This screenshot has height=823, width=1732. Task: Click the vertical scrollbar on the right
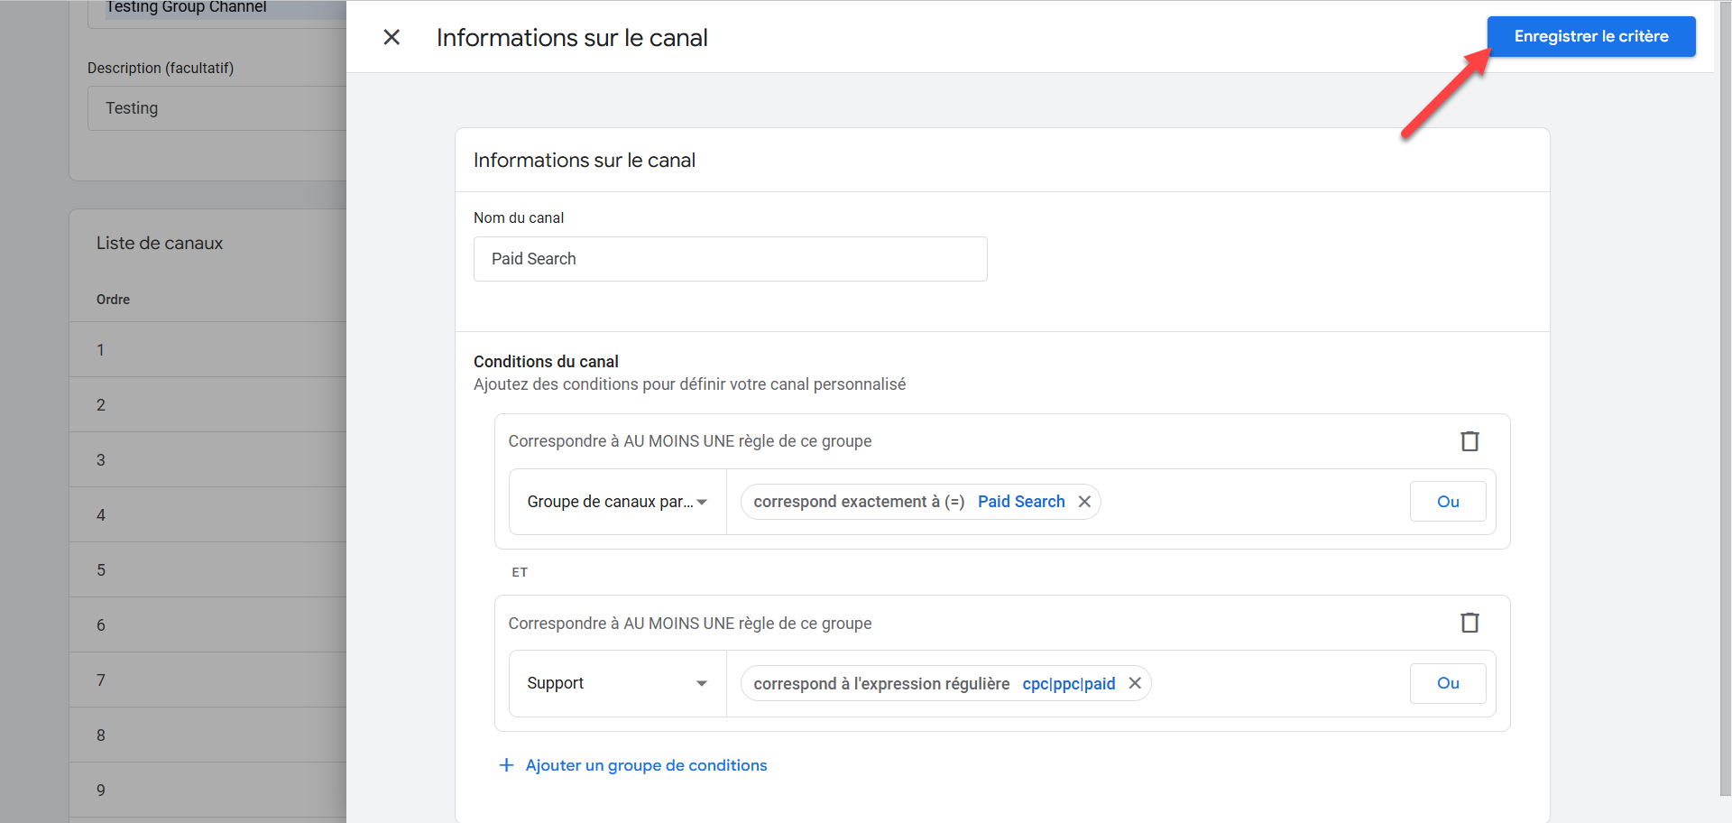pyautogui.click(x=1725, y=406)
